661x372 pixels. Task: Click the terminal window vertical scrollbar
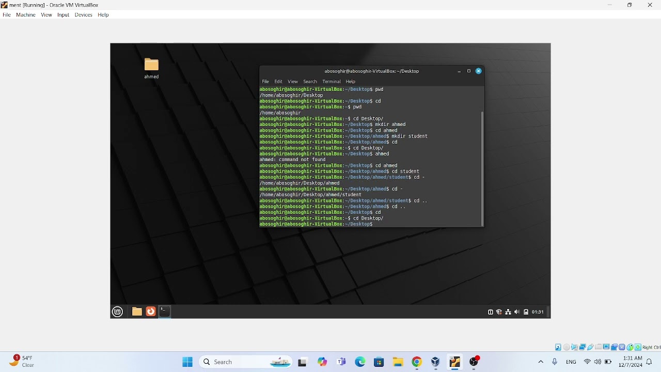(482, 168)
